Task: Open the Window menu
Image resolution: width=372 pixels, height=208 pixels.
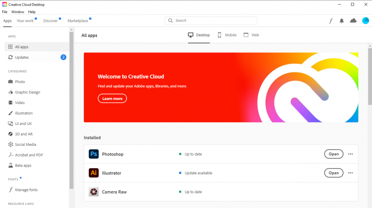Action: point(18,12)
